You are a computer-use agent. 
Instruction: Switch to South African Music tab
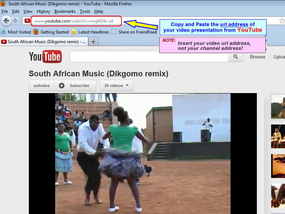43,41
